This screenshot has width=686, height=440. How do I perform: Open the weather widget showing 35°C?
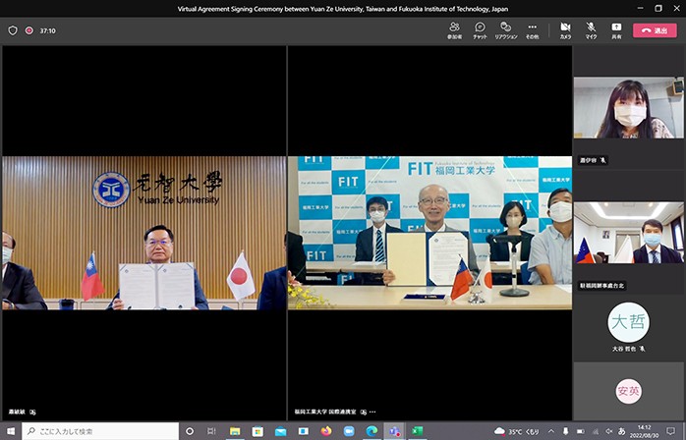click(517, 431)
